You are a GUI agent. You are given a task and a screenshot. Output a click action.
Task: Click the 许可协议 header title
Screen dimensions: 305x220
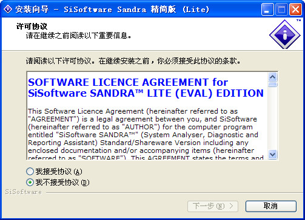coord(32,27)
